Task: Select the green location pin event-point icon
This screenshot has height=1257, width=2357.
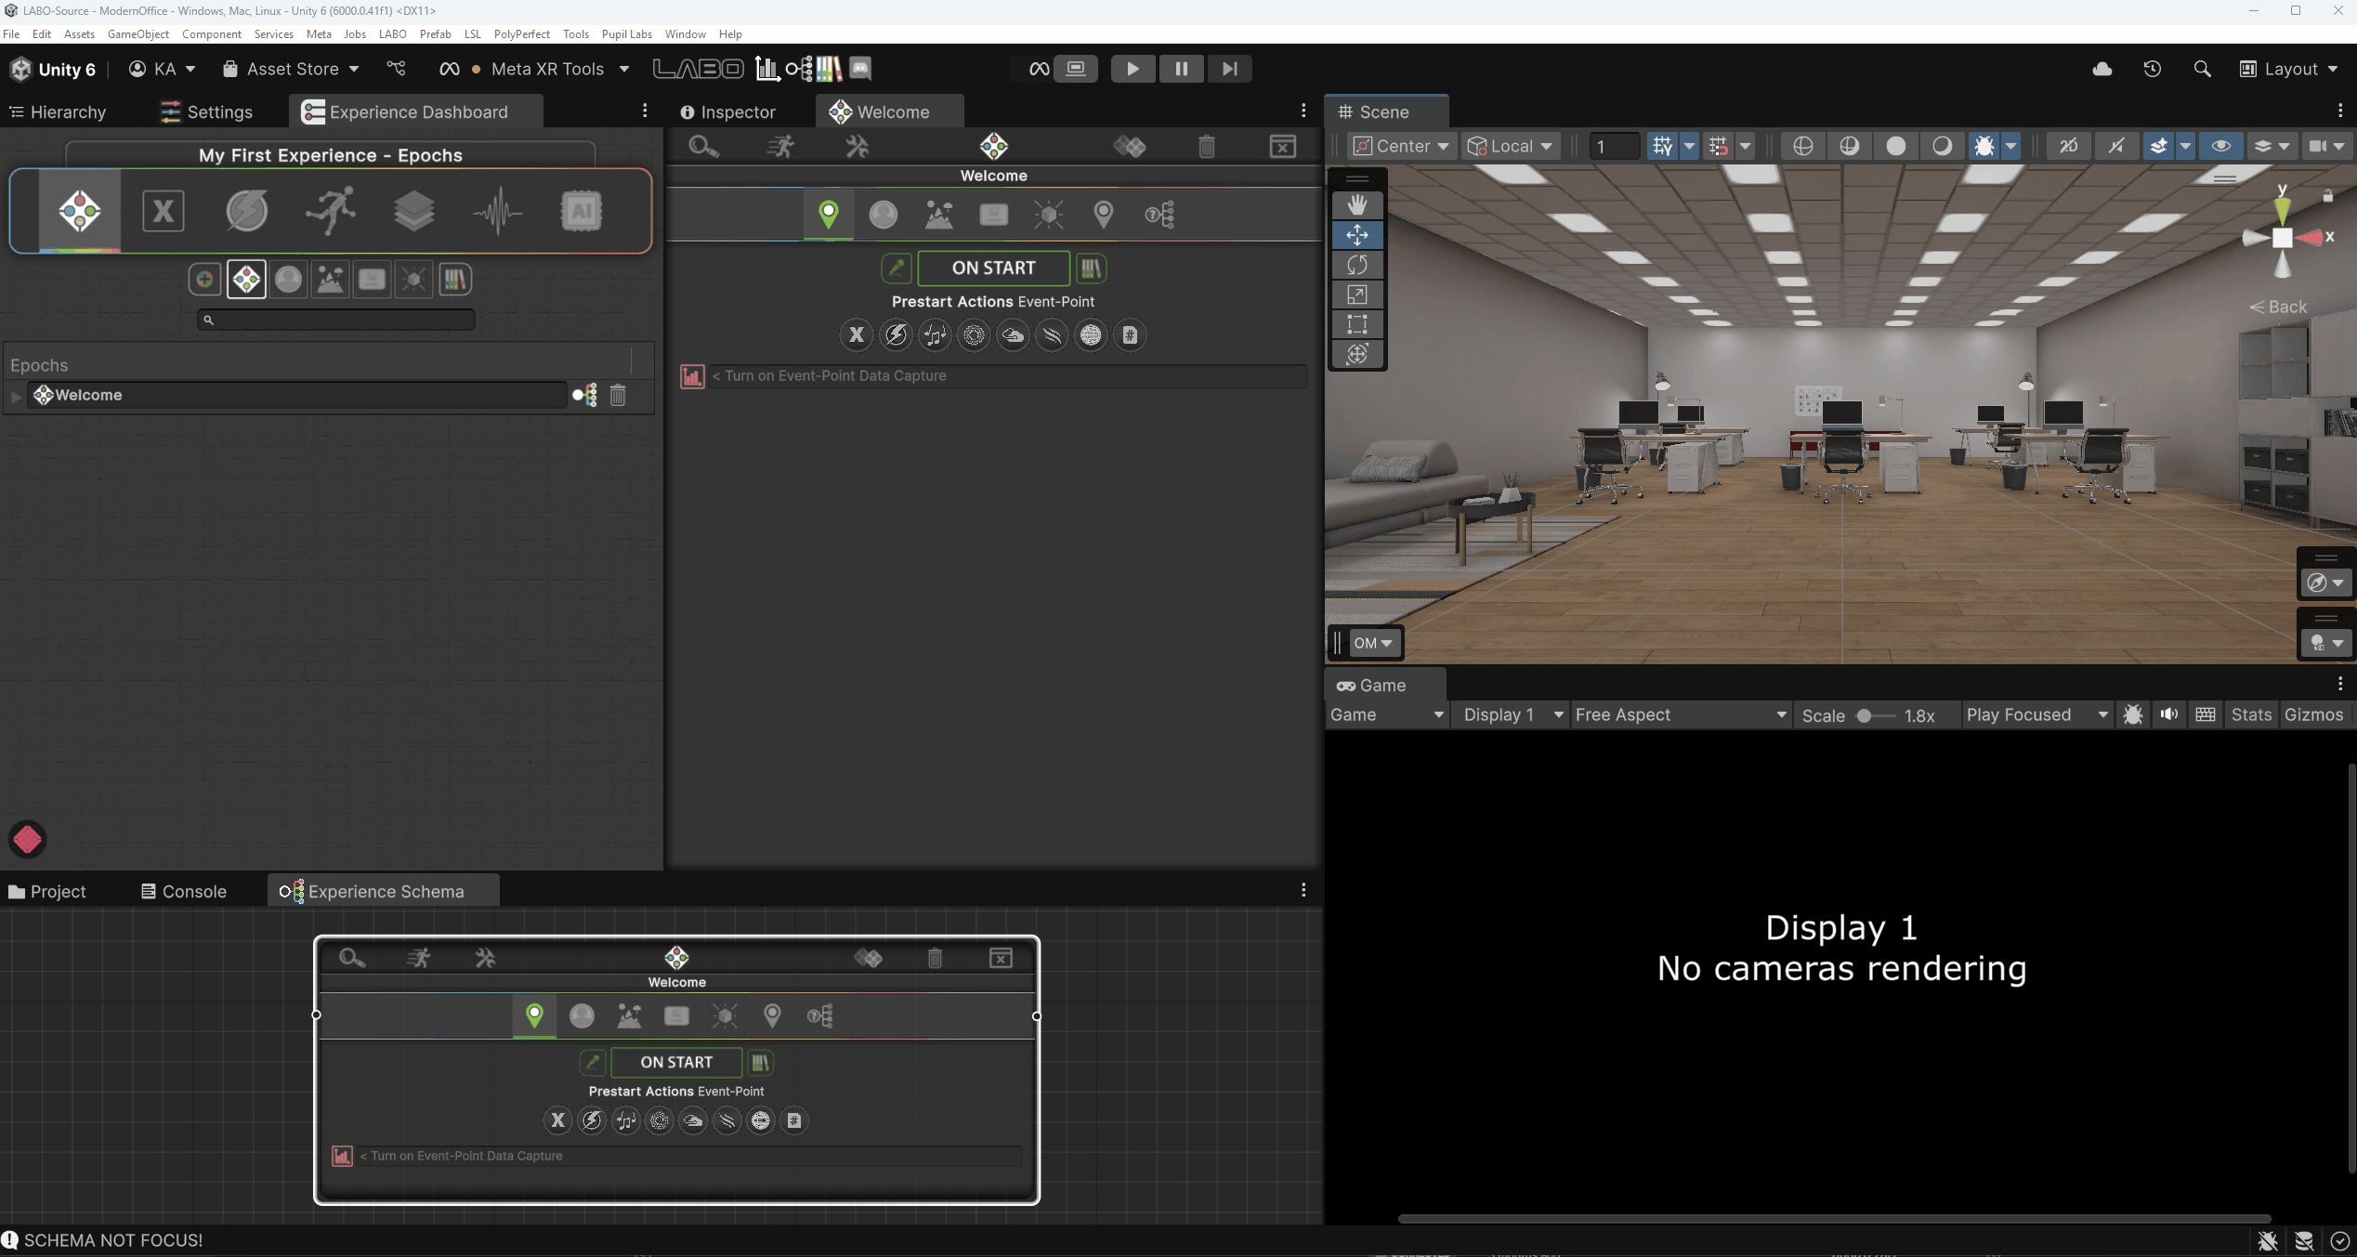Action: tap(829, 215)
